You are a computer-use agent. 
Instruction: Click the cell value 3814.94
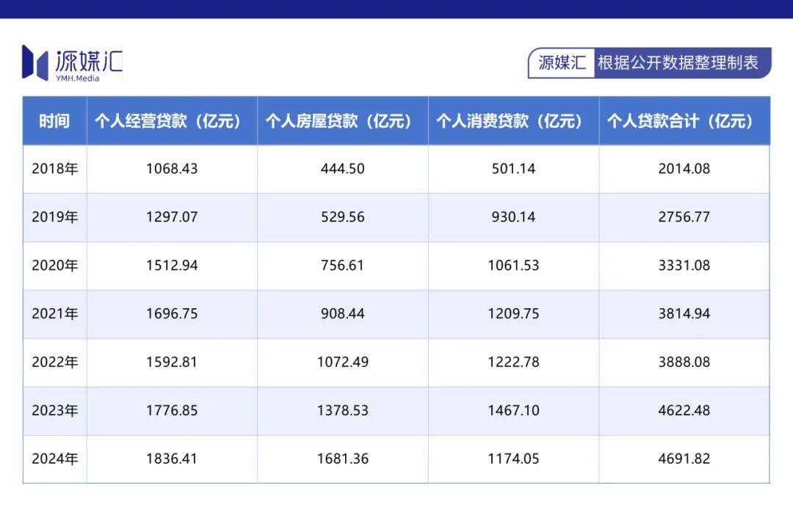point(684,314)
